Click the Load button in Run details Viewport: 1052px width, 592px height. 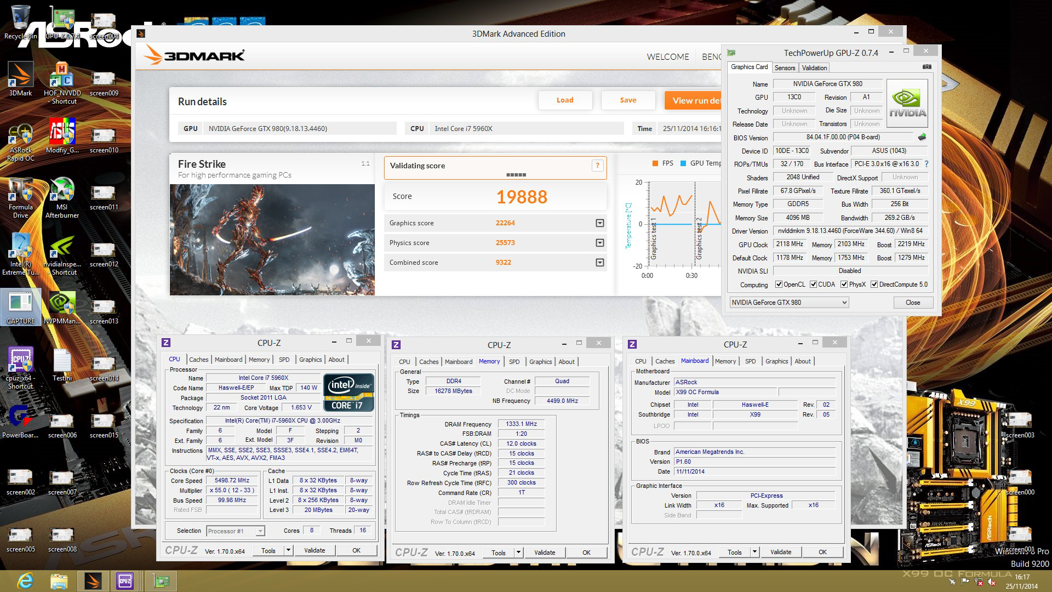[x=565, y=100]
